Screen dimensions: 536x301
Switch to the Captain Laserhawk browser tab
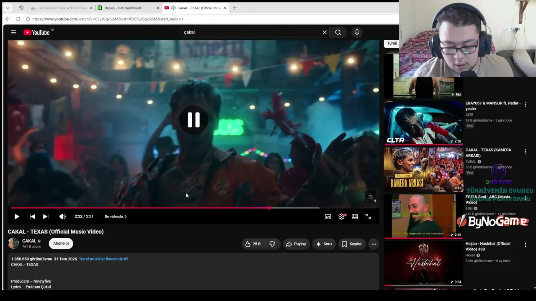(61, 8)
